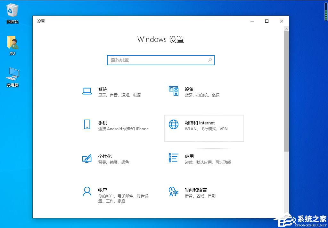Click the 帐户 settings title text
The image size is (328, 228).
(x=102, y=190)
